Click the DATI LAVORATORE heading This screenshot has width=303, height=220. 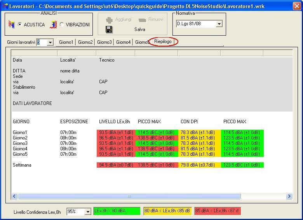(x=32, y=103)
